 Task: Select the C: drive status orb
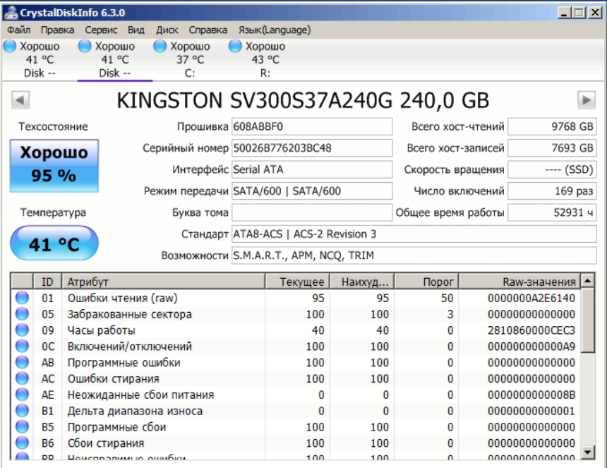point(161,47)
